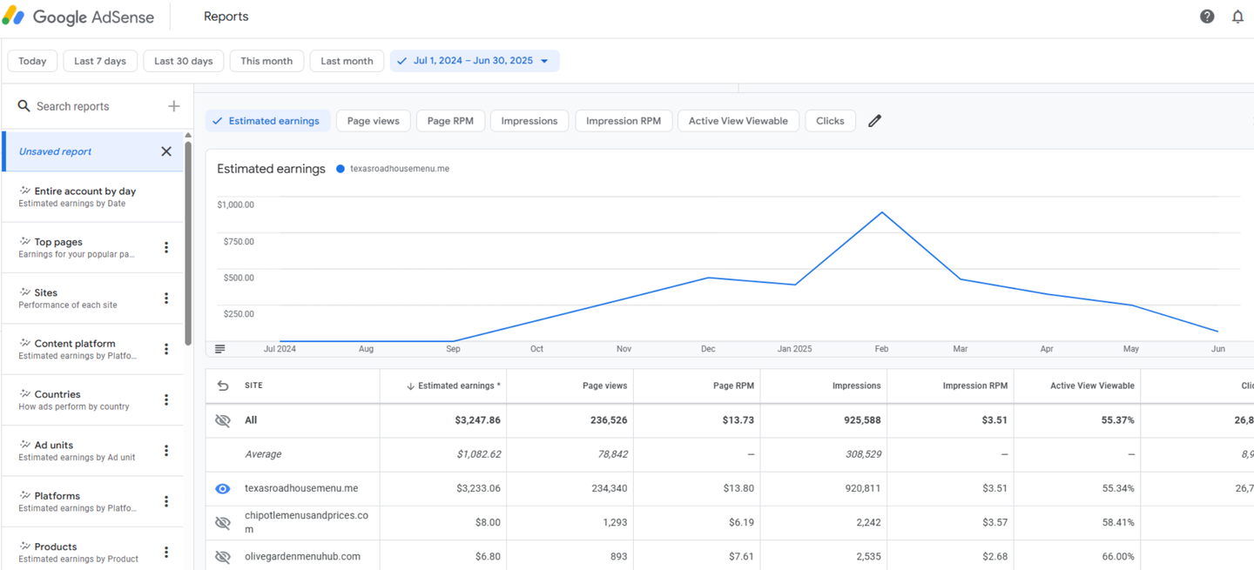Toggle the Estimated earnings metric chip
This screenshot has width=1254, height=570.
pyautogui.click(x=267, y=121)
